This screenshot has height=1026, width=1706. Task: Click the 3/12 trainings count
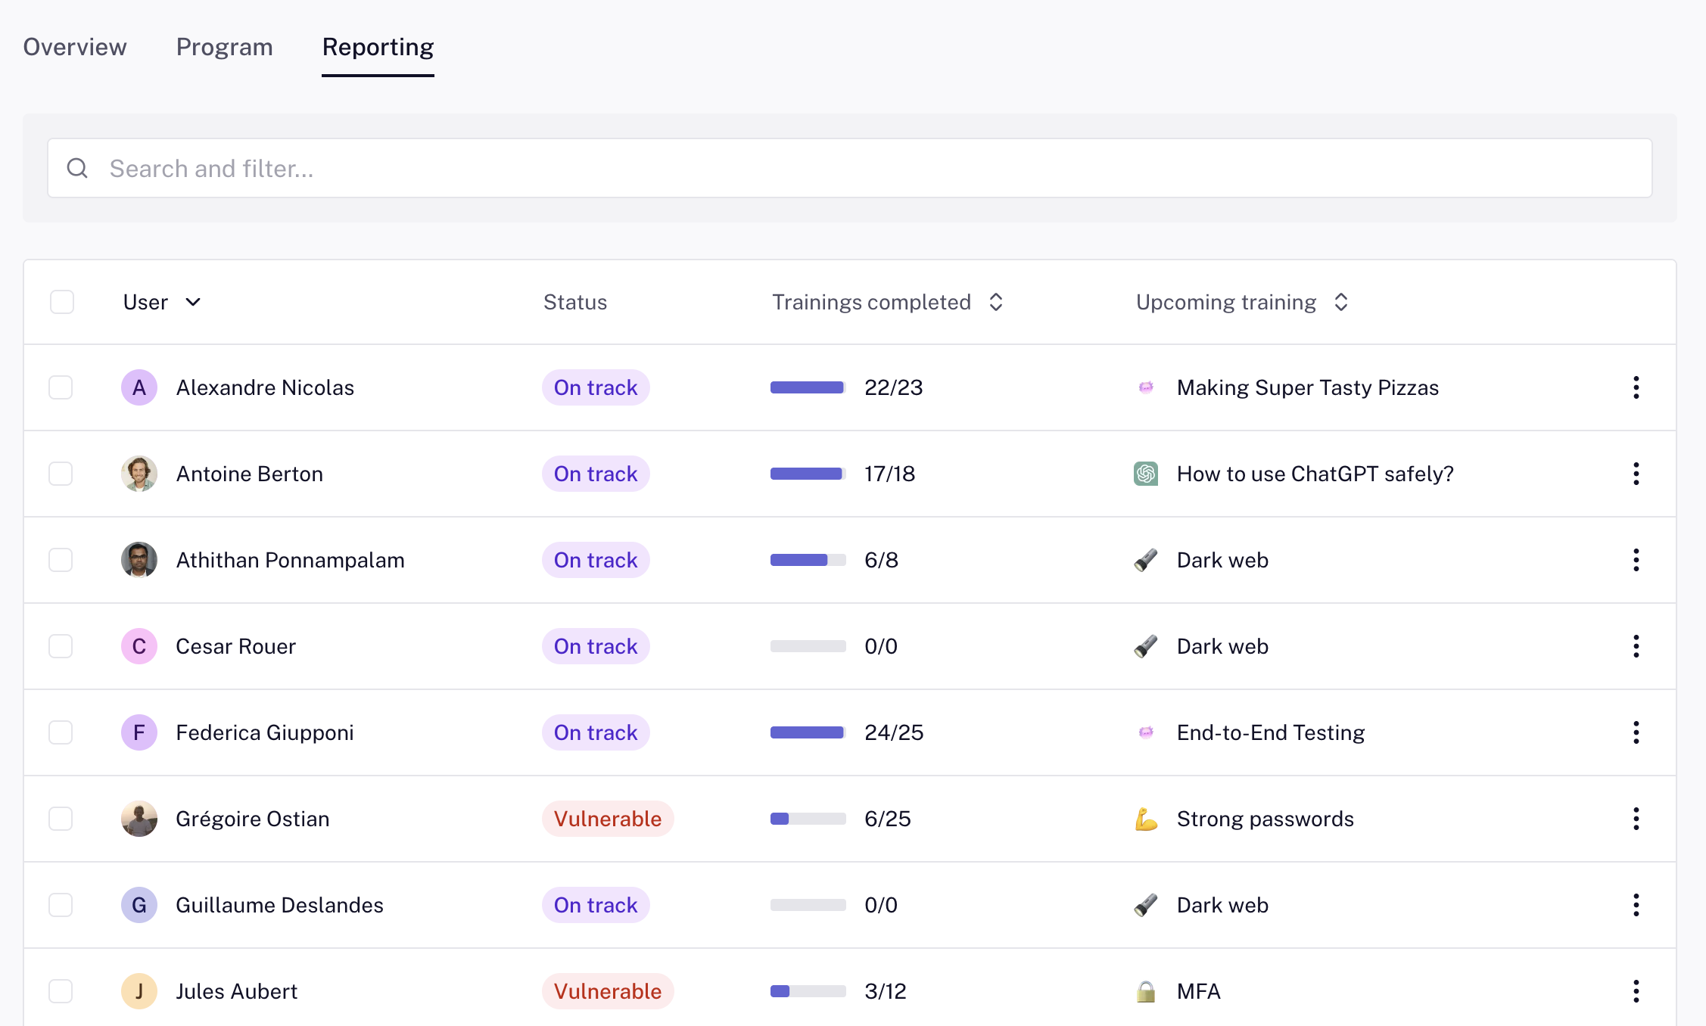[886, 991]
